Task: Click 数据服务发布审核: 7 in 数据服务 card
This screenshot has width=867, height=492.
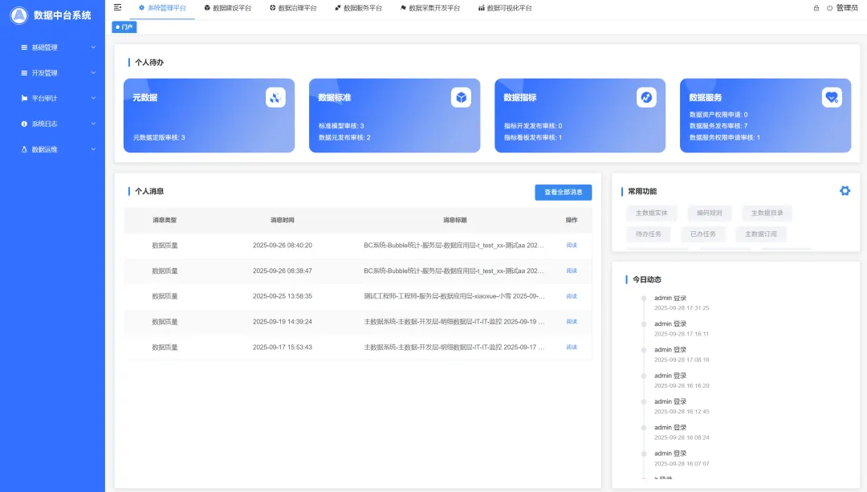Action: point(718,126)
